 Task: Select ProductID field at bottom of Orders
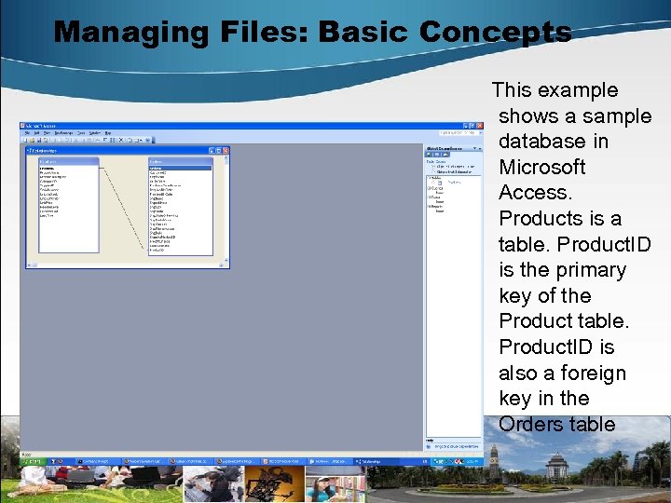(157, 251)
